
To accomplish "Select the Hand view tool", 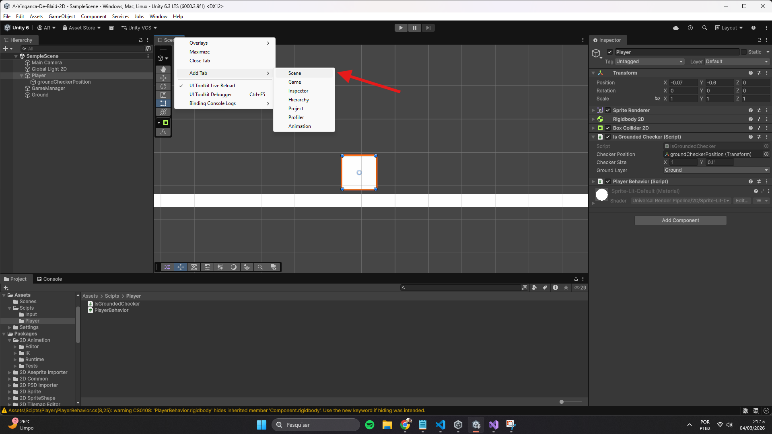I will point(163,70).
